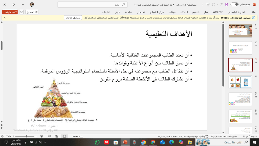Viewport: 259px width, 146px height.
Task: Select slide 5 thumbnail
Action: point(240,99)
